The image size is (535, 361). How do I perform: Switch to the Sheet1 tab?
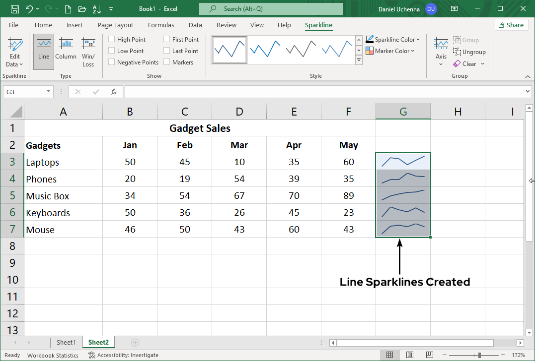66,342
